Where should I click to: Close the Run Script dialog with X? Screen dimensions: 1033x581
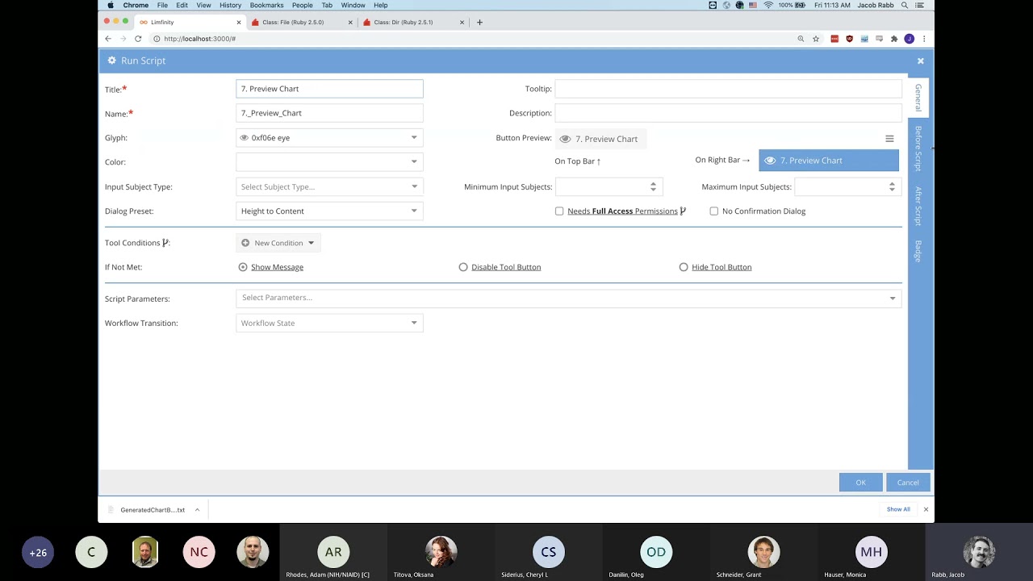920,61
